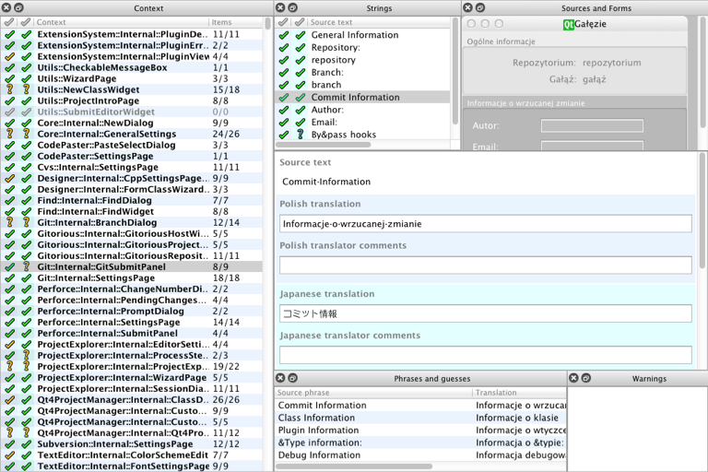Select the Git::Internal::SettingsPage context
This screenshot has width=708, height=472.
click(x=96, y=278)
